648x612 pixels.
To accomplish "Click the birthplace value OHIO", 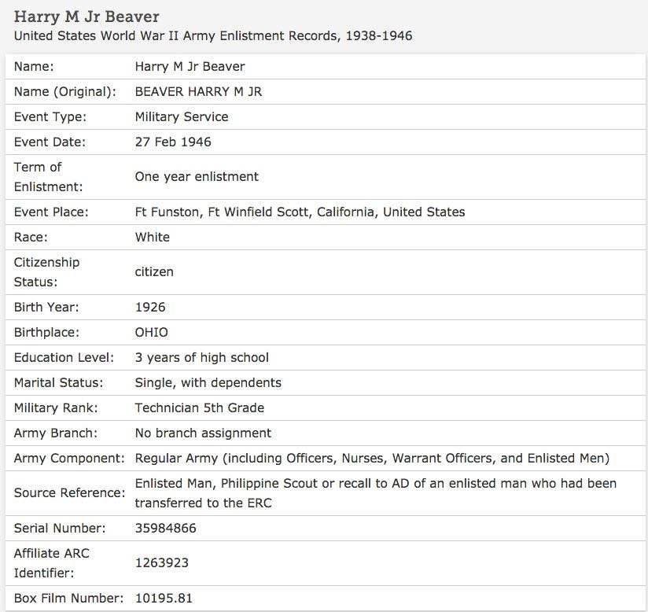I will click(x=152, y=333).
